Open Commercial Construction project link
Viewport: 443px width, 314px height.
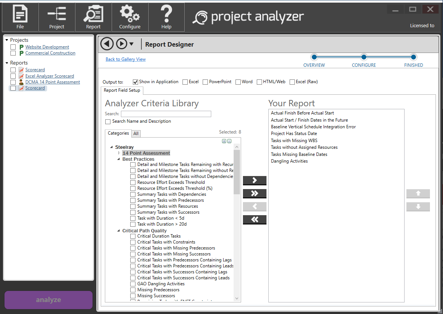[x=50, y=53]
